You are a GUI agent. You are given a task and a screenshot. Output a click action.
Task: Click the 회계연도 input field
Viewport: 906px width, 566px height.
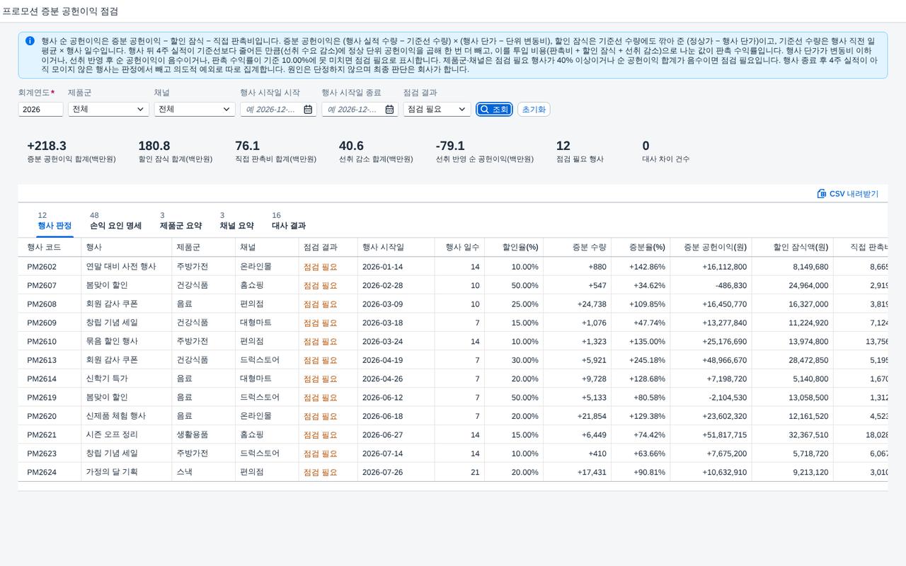click(x=40, y=109)
